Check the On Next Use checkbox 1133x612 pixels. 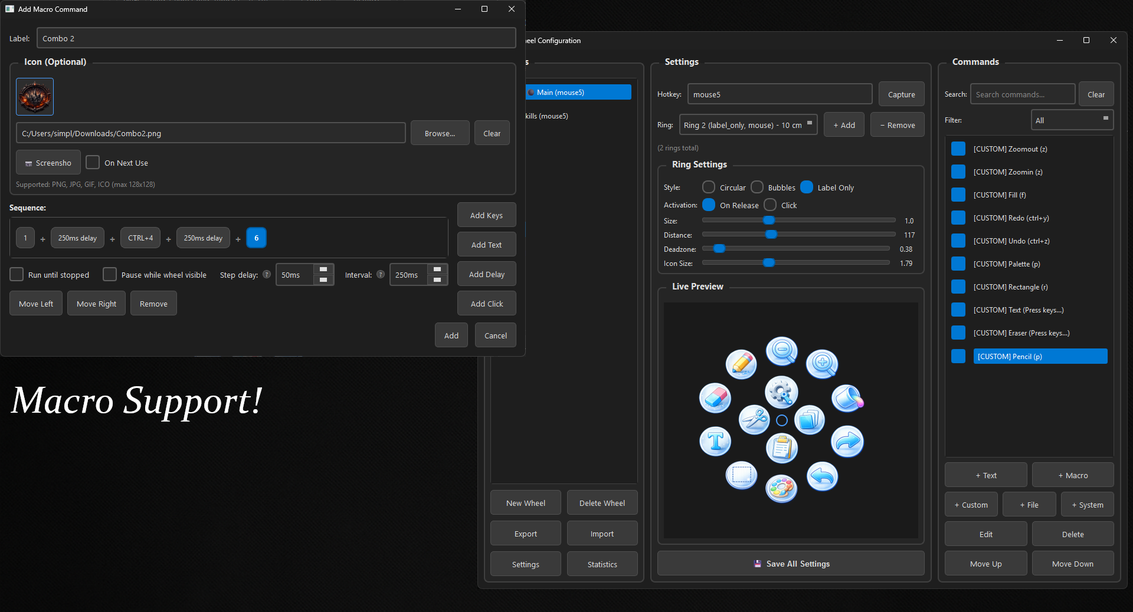coord(93,163)
